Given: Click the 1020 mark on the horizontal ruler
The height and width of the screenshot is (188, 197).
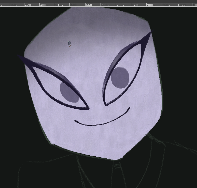Looking at the screenshot, I should click(x=182, y=5).
